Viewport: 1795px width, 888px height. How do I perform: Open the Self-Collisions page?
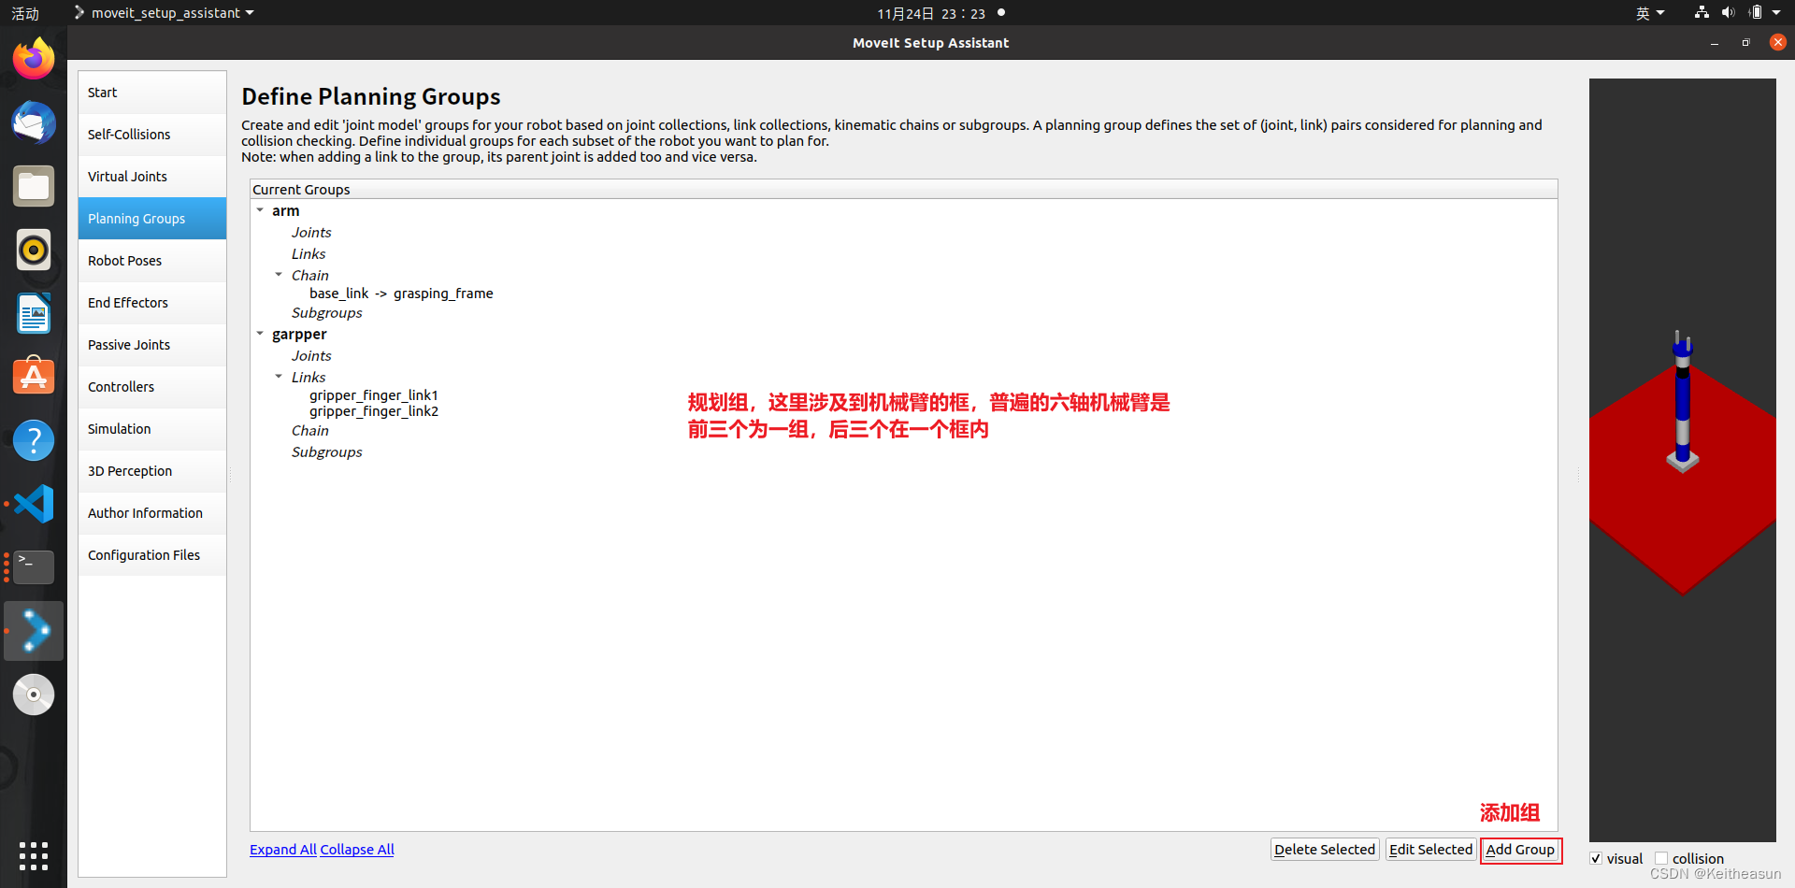pyautogui.click(x=152, y=135)
